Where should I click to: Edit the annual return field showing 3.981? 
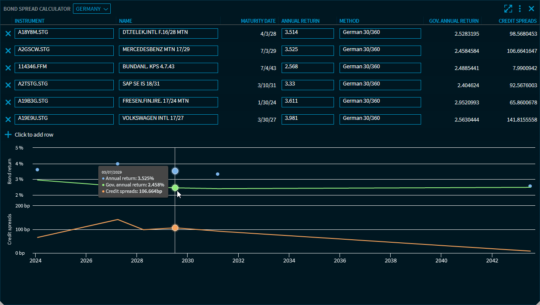click(x=307, y=119)
